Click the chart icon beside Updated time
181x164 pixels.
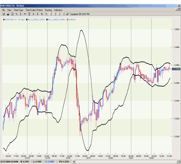pyautogui.click(x=68, y=14)
